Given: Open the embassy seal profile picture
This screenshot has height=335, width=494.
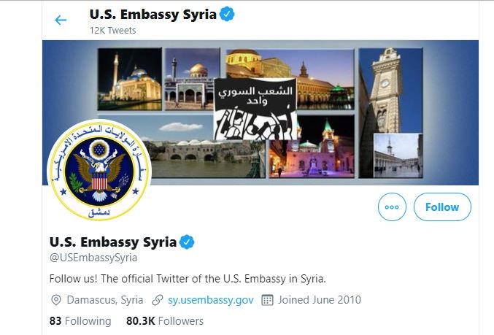Looking at the screenshot, I should click(99, 170).
